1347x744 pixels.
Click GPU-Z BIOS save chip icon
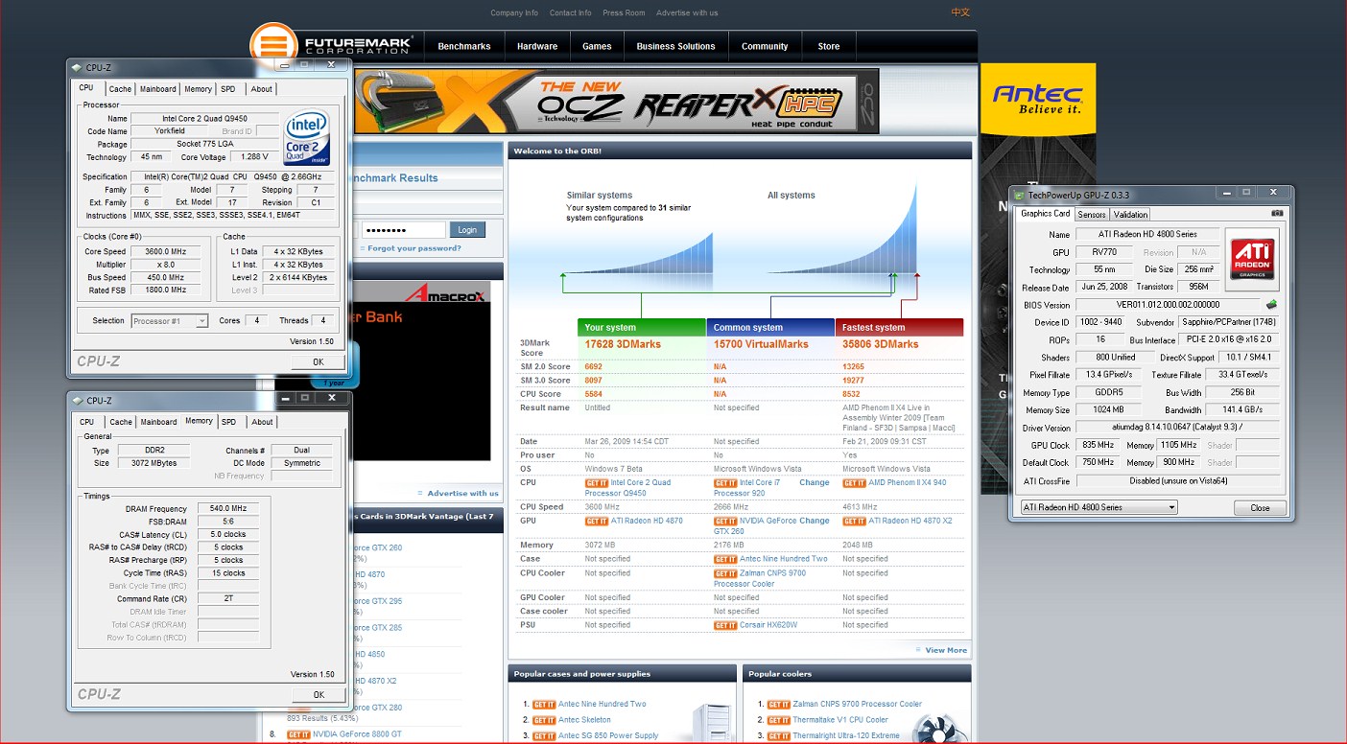(1271, 305)
